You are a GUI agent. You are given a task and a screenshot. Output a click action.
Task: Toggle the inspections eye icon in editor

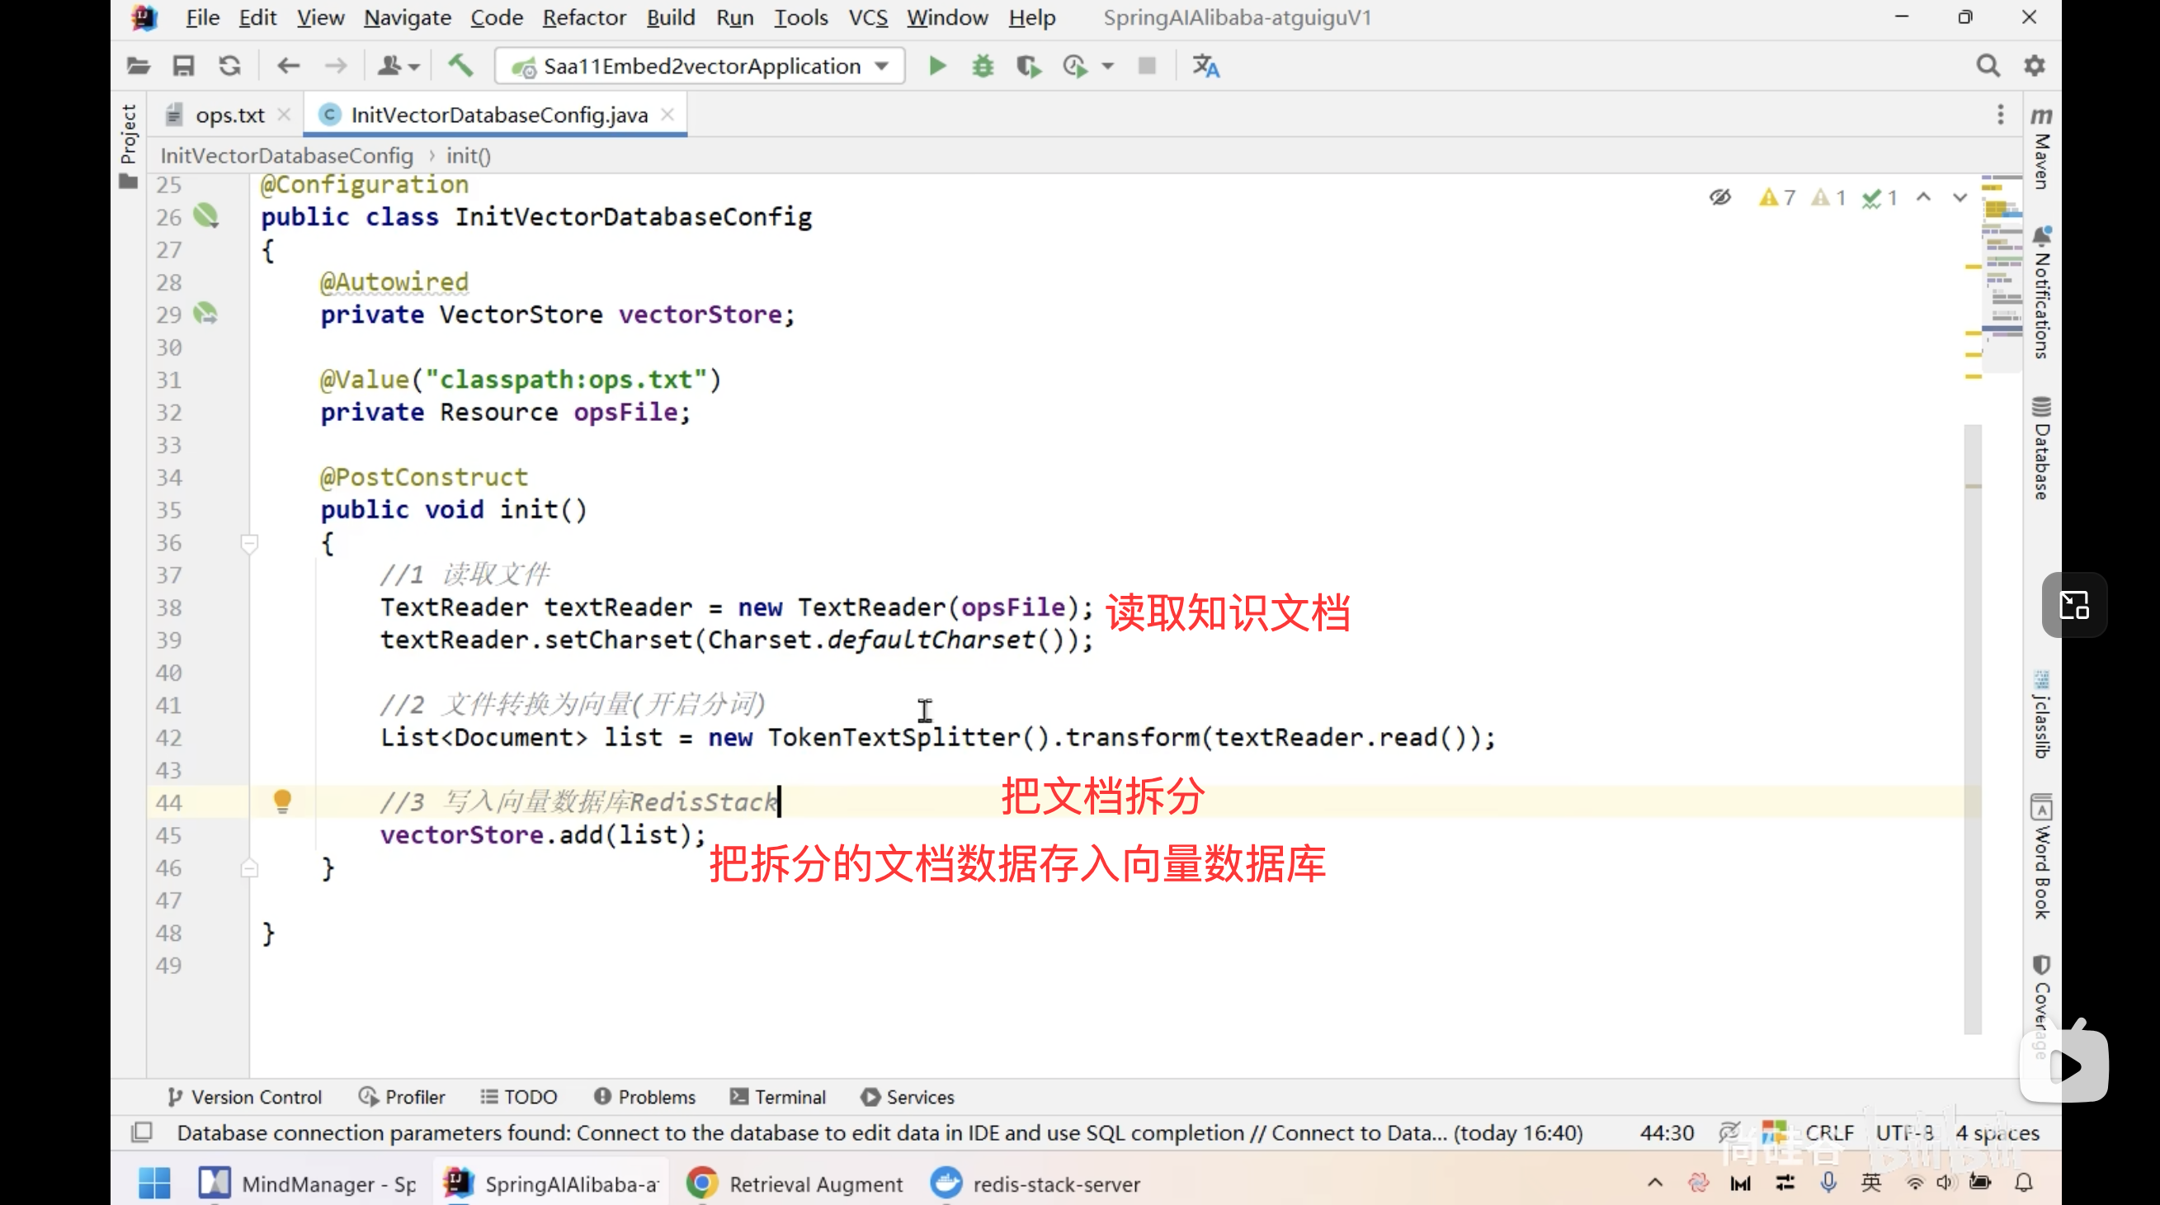coord(1719,197)
